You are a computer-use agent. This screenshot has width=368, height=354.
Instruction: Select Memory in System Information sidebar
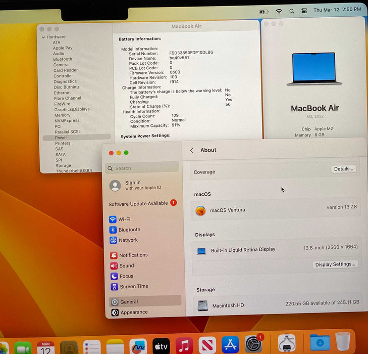(x=63, y=115)
